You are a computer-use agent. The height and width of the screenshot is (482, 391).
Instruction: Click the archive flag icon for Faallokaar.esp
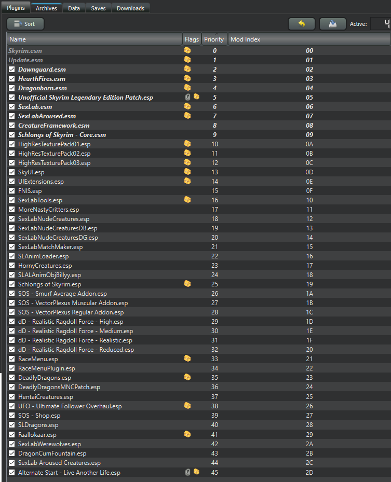[187, 434]
